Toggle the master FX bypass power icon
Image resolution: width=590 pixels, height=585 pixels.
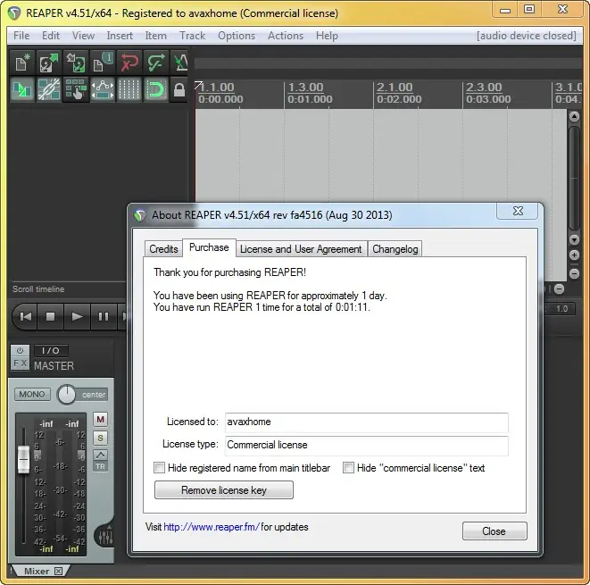point(20,350)
